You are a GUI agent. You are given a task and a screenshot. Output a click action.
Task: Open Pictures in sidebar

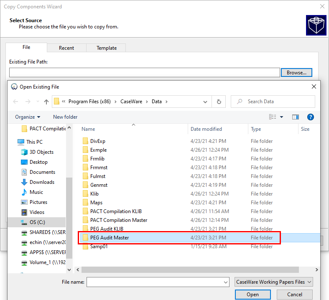(x=34, y=202)
